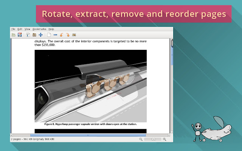Open the File menu

pyautogui.click(x=13, y=29)
